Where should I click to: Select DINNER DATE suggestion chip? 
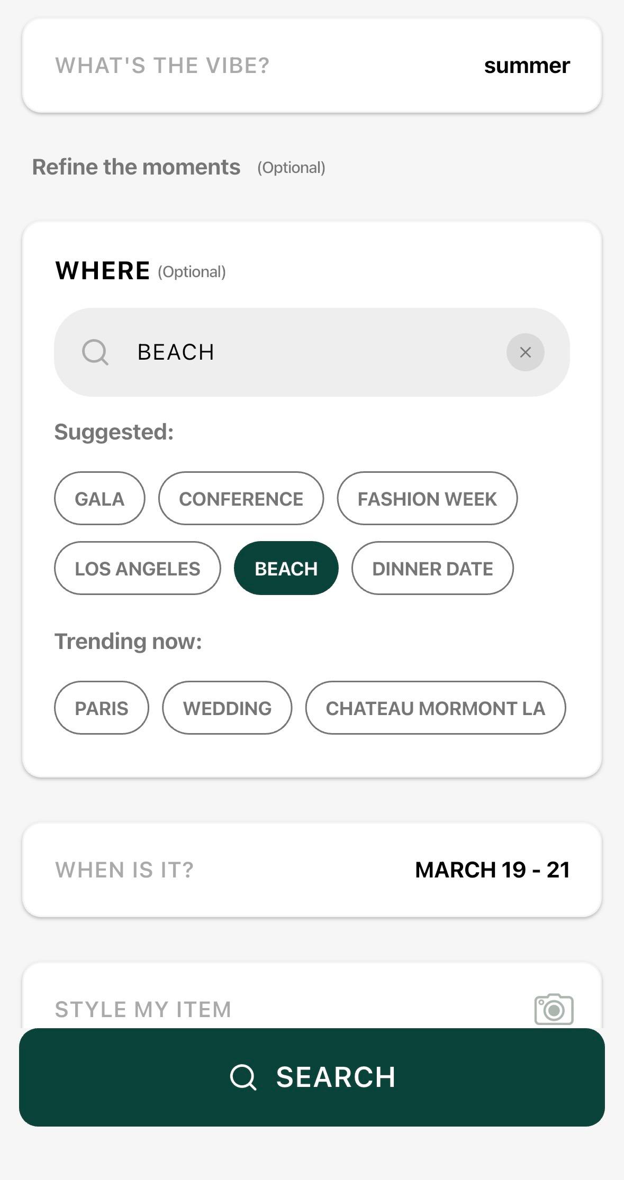[x=432, y=568]
